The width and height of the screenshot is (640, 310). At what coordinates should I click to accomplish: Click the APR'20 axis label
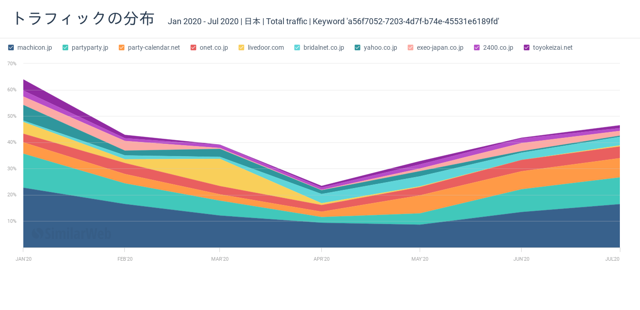[321, 259]
